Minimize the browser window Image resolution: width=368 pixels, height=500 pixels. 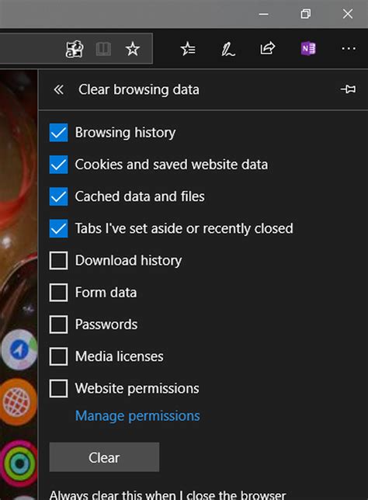(263, 14)
